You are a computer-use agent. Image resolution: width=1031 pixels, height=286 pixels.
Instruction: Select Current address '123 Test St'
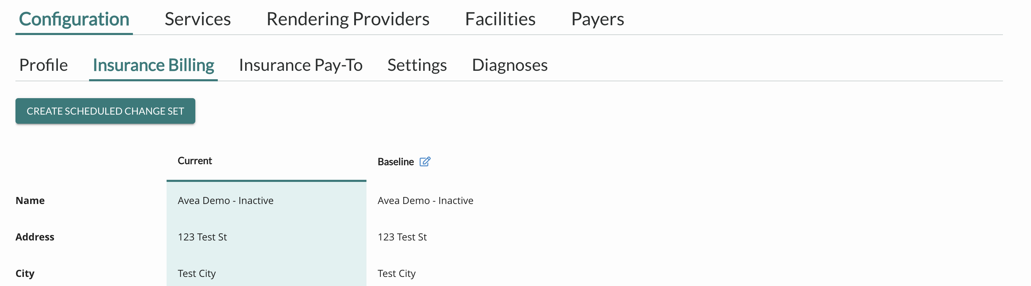(202, 237)
